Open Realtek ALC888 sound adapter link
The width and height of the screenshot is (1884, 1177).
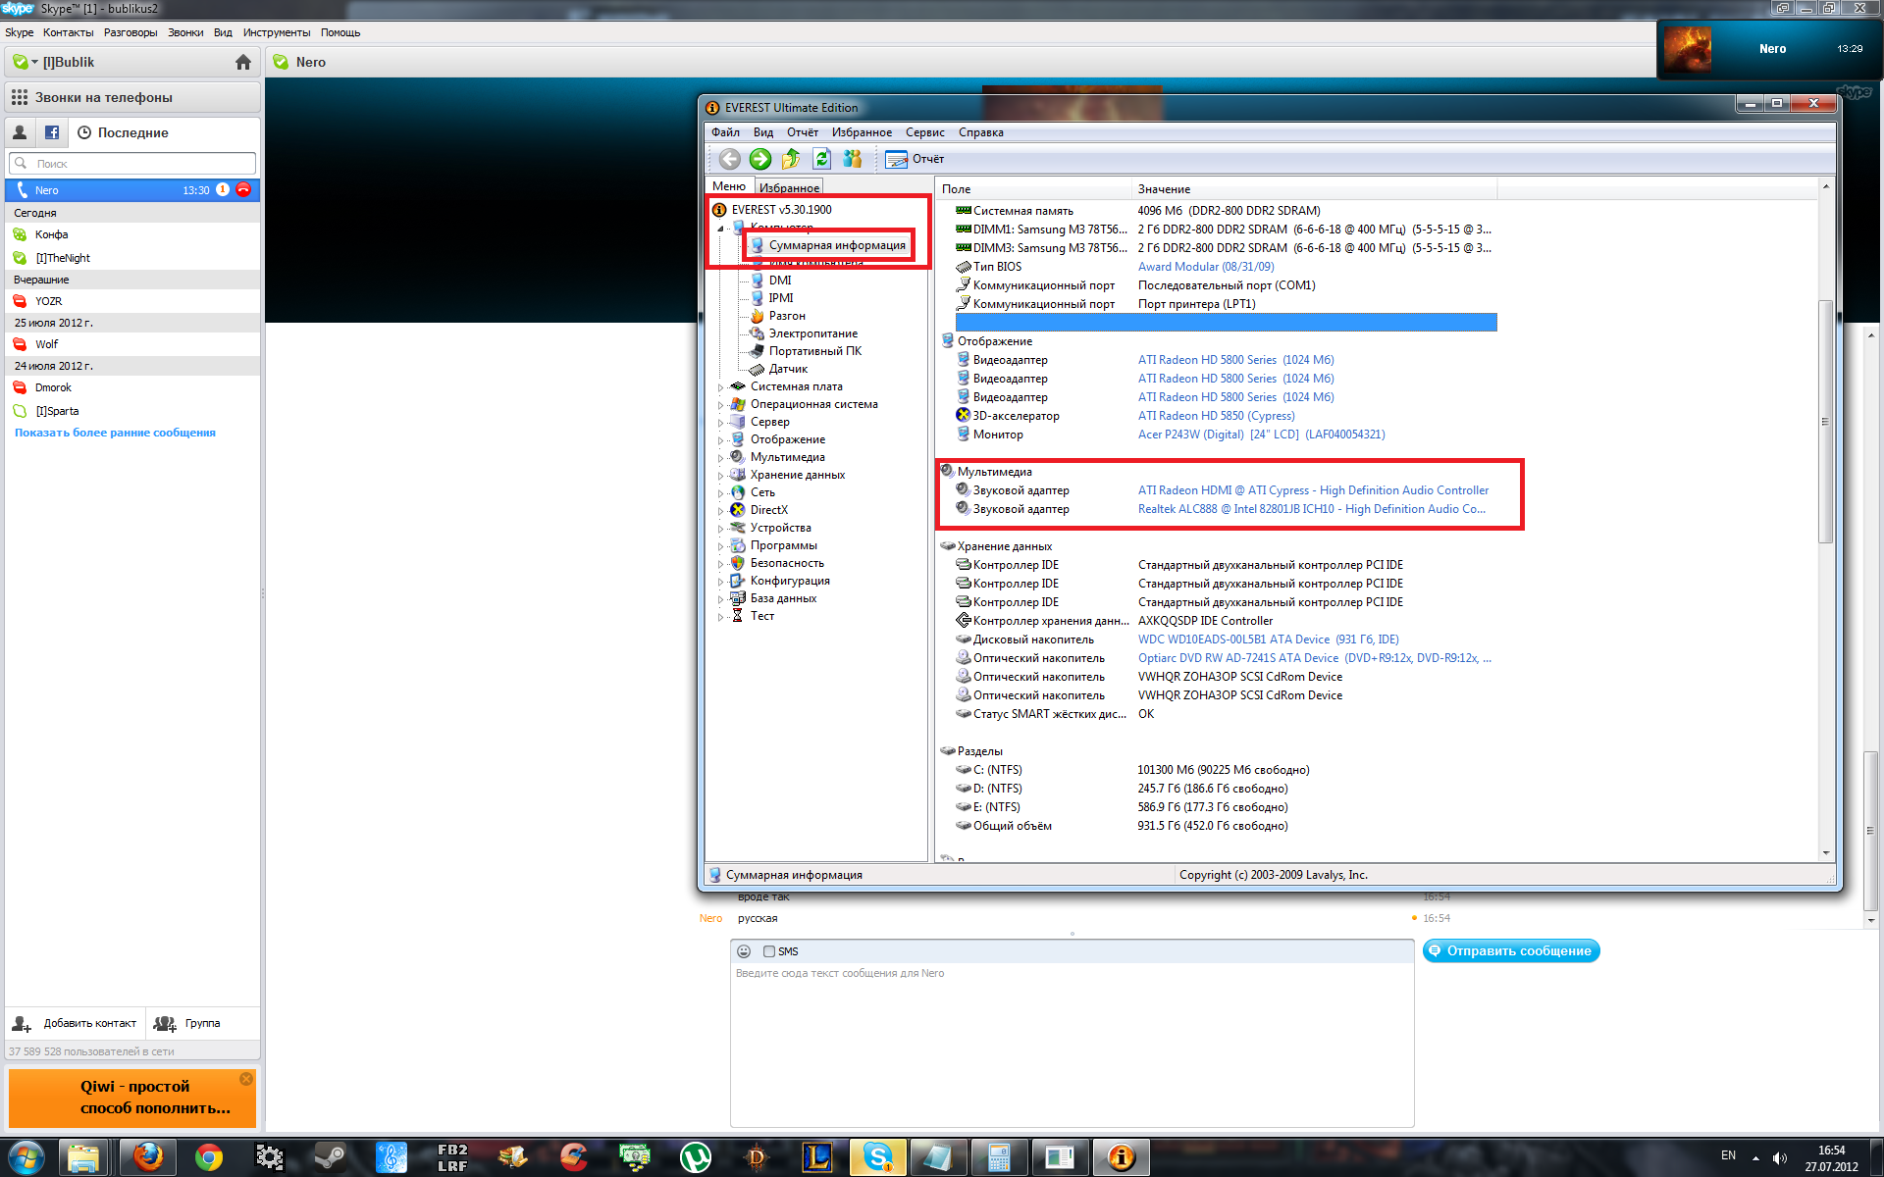(x=1311, y=509)
